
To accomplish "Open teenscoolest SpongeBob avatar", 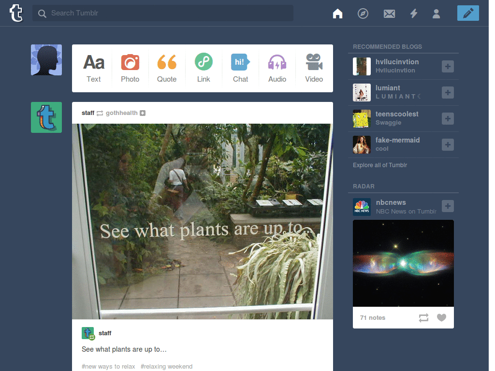I will click(362, 119).
